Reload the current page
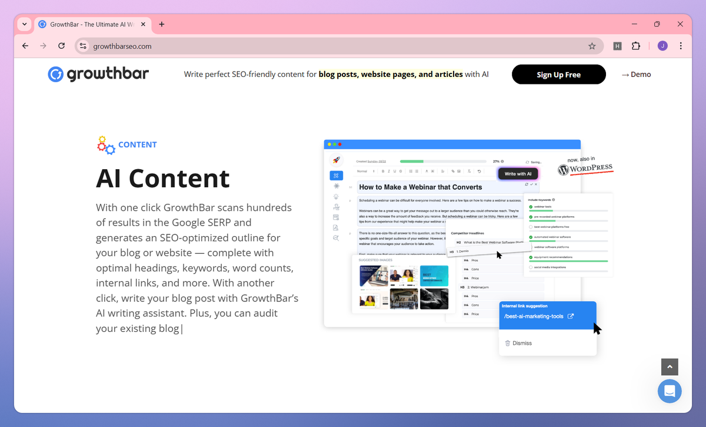706x427 pixels. click(x=61, y=46)
